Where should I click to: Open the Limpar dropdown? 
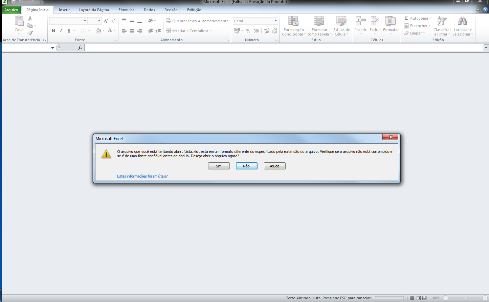[x=415, y=33]
